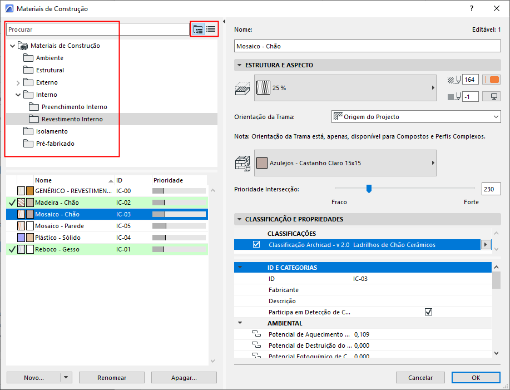The height and width of the screenshot is (390, 510).
Task: Select the Pré-fabricado folder
Action: [x=55, y=144]
